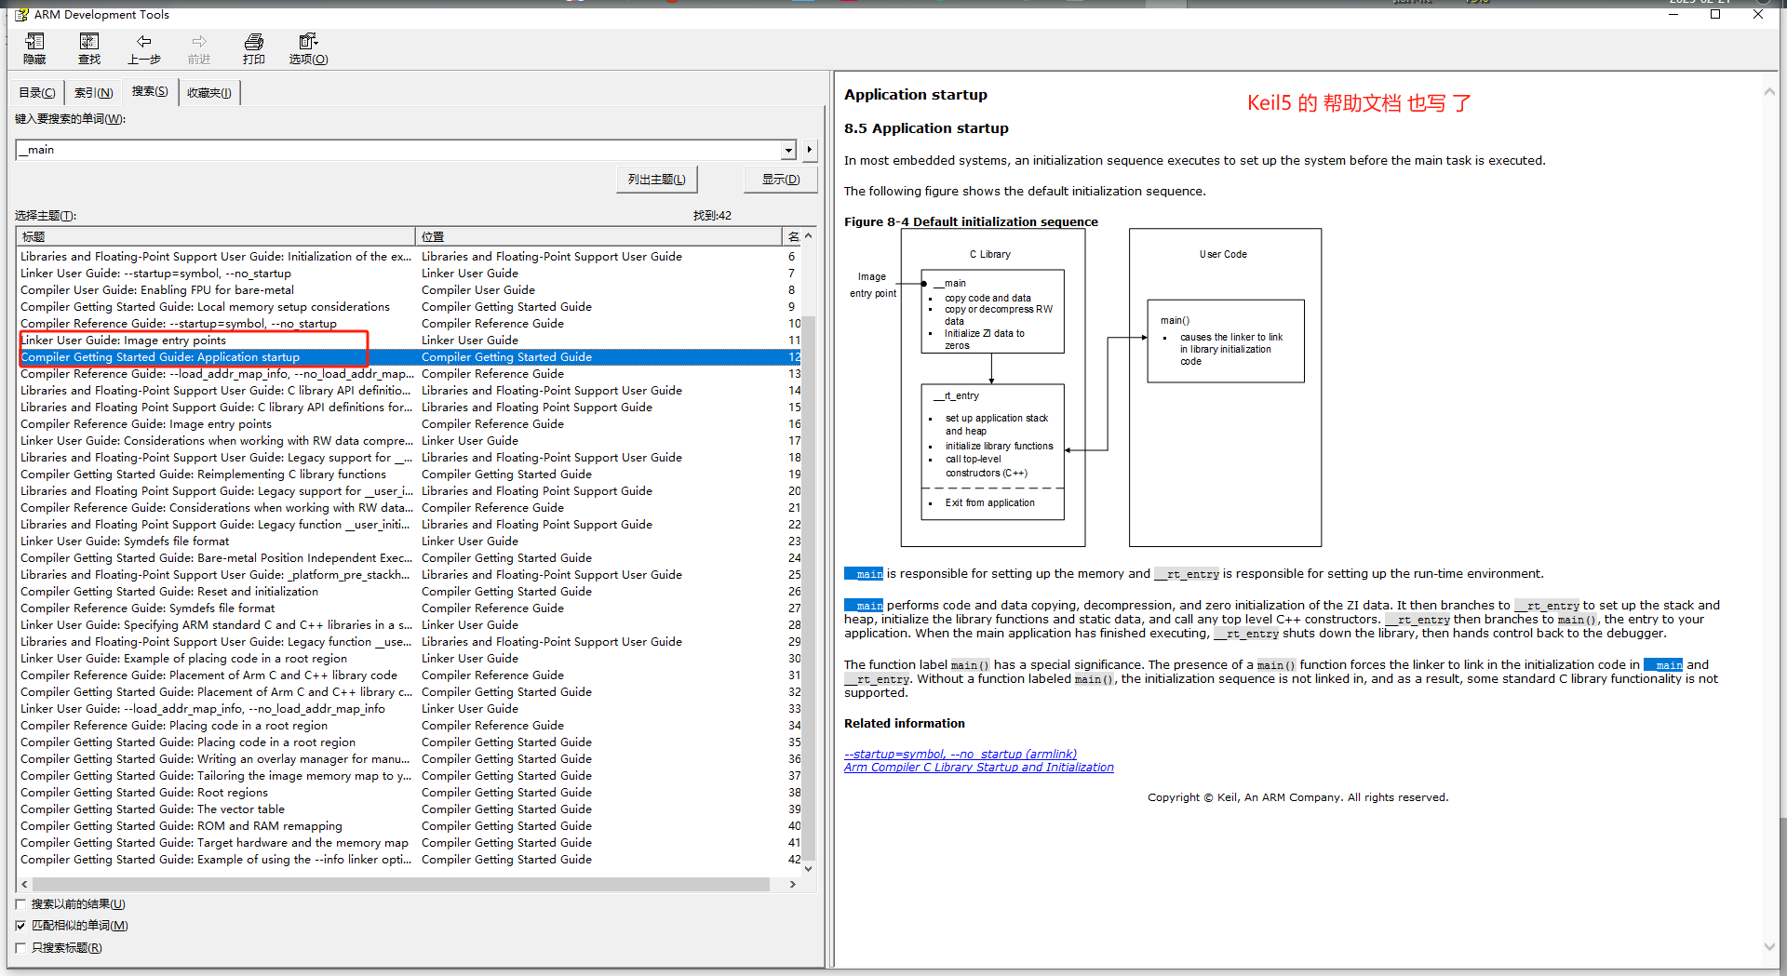Select 'Compiler Getting Started Guide: Writing an overlay manager'

215,759
